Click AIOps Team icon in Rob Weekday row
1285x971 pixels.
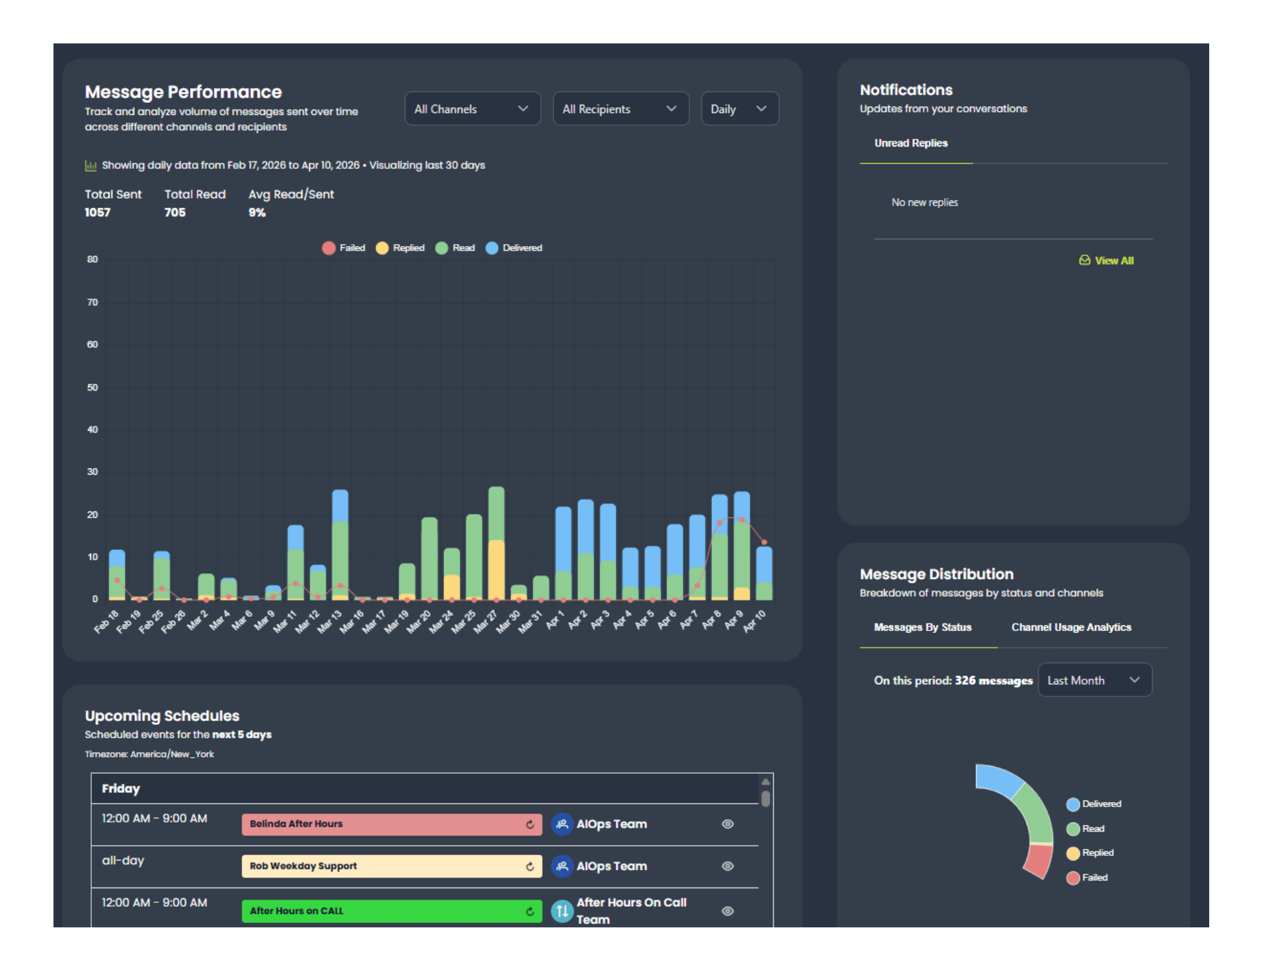562,866
